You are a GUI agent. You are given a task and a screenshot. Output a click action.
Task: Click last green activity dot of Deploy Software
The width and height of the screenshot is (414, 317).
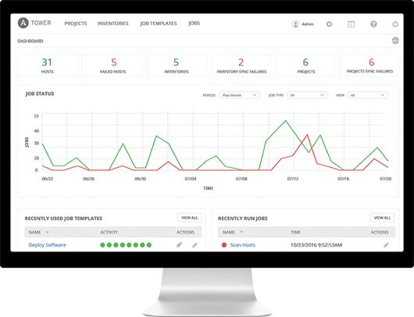click(149, 245)
